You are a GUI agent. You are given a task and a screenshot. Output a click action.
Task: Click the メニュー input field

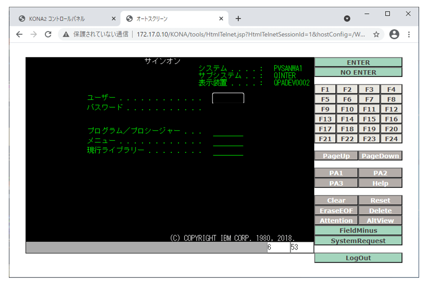228,141
